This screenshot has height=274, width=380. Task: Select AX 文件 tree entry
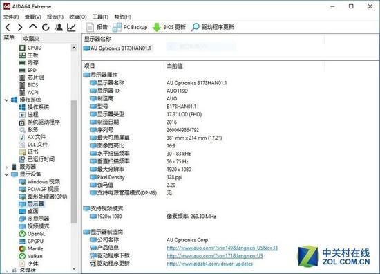point(32,137)
